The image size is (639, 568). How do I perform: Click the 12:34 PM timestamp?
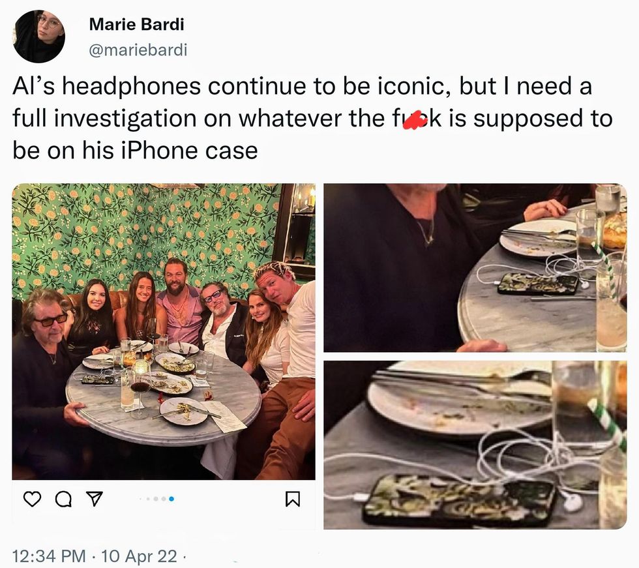coord(49,556)
